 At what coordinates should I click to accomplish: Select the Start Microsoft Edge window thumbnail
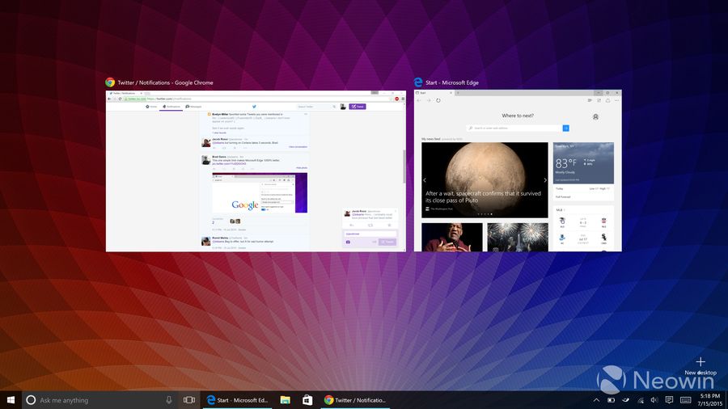pos(518,171)
